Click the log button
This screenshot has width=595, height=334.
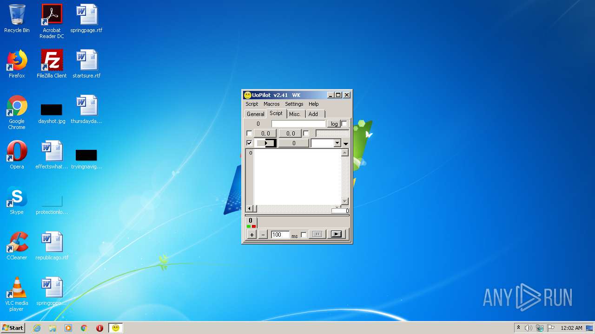pos(334,124)
